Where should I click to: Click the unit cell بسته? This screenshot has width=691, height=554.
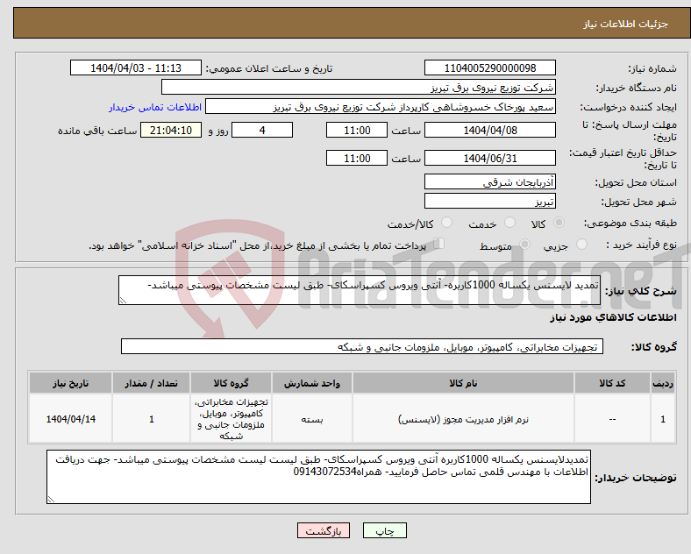point(312,419)
